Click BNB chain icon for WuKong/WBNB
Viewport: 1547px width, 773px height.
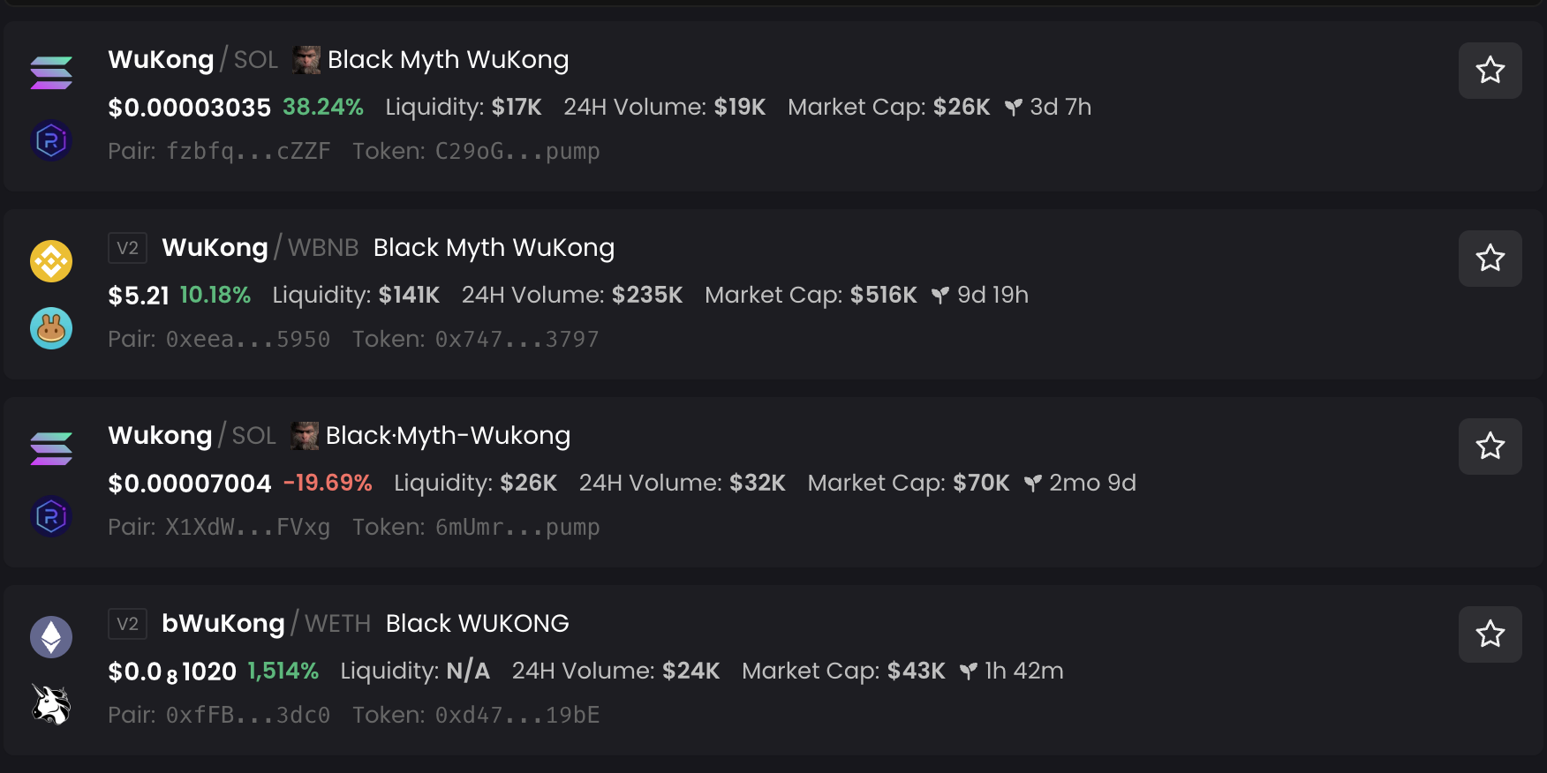[x=51, y=261]
